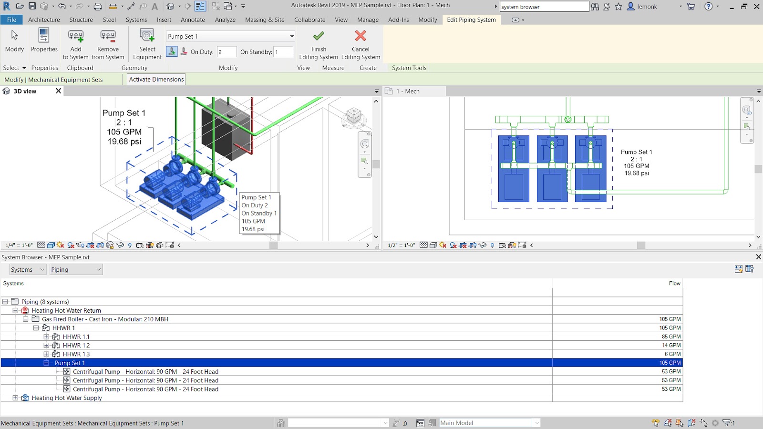Open the Pump Set 1 system dropdown
Viewport: 763px width, 429px height.
click(x=292, y=36)
